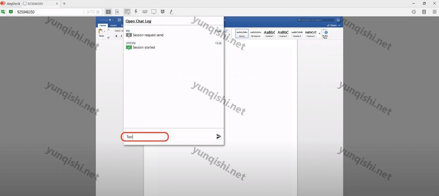Click the 925046350 address field
The height and width of the screenshot is (196, 439).
[49, 12]
